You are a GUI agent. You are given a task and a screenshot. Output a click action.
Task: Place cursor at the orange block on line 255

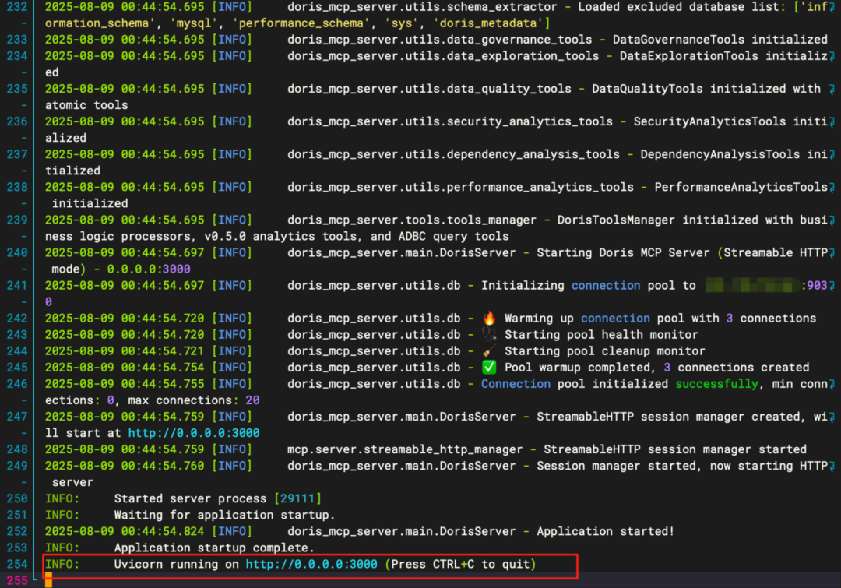[48, 580]
